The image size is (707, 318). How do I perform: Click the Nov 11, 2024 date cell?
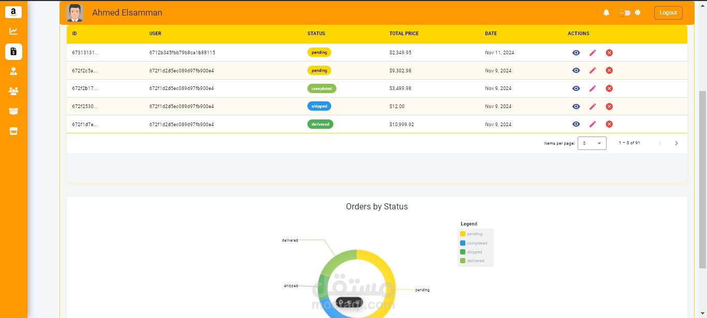[x=499, y=53]
